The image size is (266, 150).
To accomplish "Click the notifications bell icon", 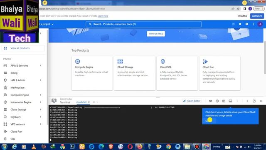I will pyautogui.click(x=240, y=24).
